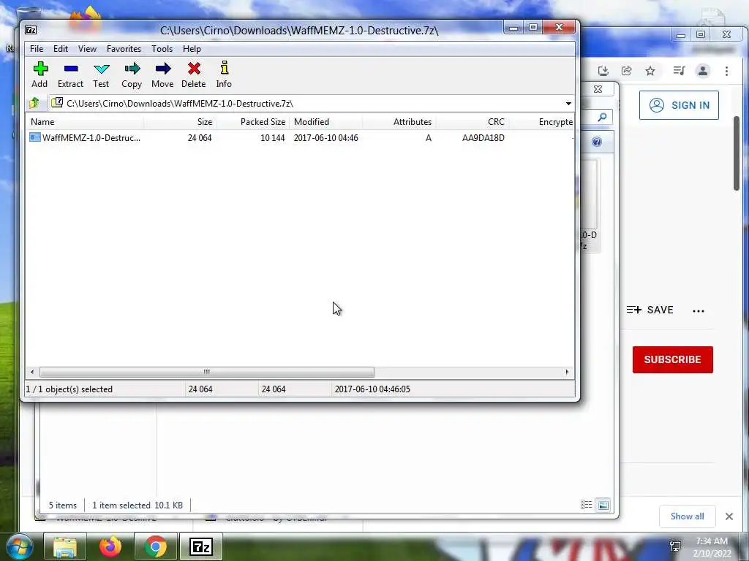Open the Edit menu
This screenshot has width=749, height=561.
(x=61, y=49)
